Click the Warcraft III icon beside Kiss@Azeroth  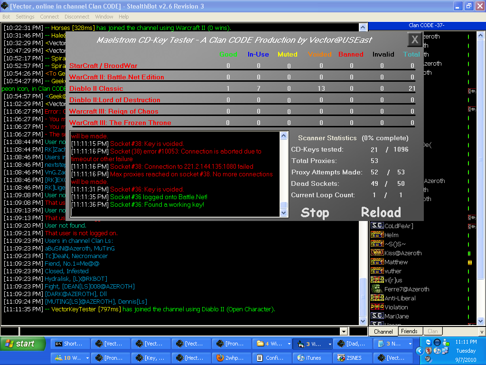pyautogui.click(x=377, y=253)
